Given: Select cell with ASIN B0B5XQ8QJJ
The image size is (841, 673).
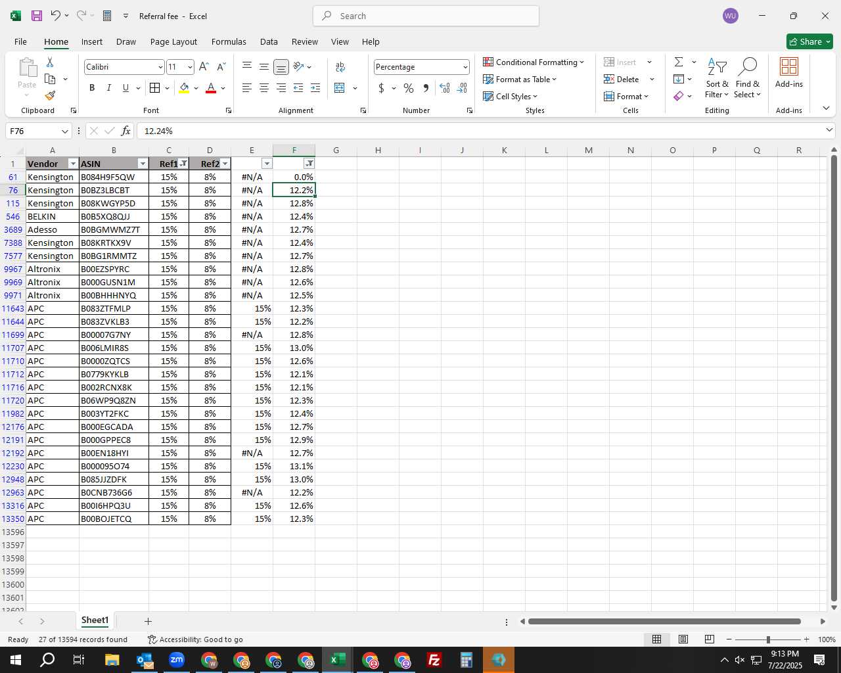Looking at the screenshot, I should click(114, 216).
